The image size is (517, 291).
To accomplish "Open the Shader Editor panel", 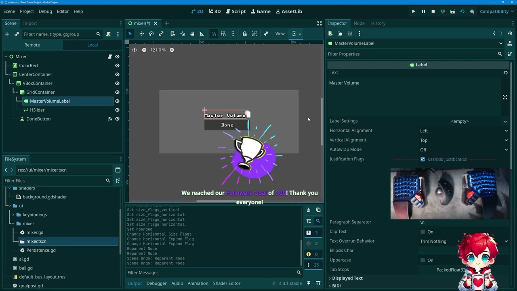I will pyautogui.click(x=227, y=283).
